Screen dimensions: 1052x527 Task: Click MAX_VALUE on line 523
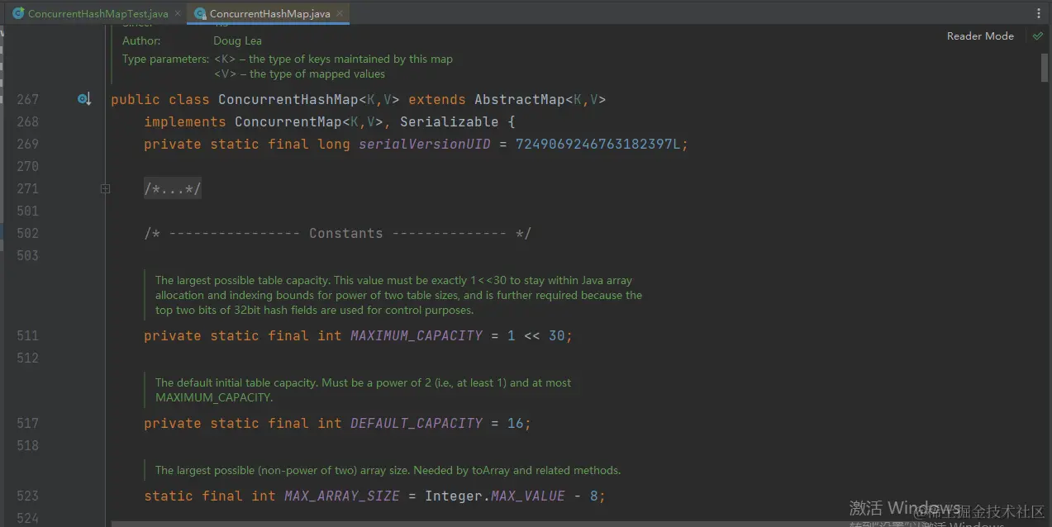point(527,496)
